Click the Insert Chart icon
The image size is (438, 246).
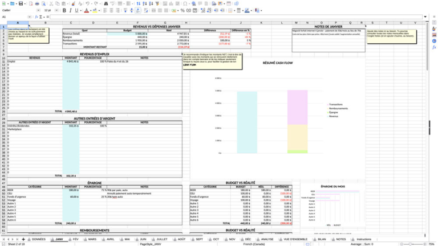click(171, 3)
